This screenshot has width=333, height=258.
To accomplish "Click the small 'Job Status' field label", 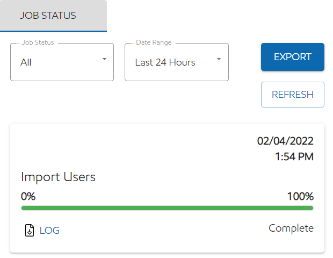I will (x=38, y=42).
